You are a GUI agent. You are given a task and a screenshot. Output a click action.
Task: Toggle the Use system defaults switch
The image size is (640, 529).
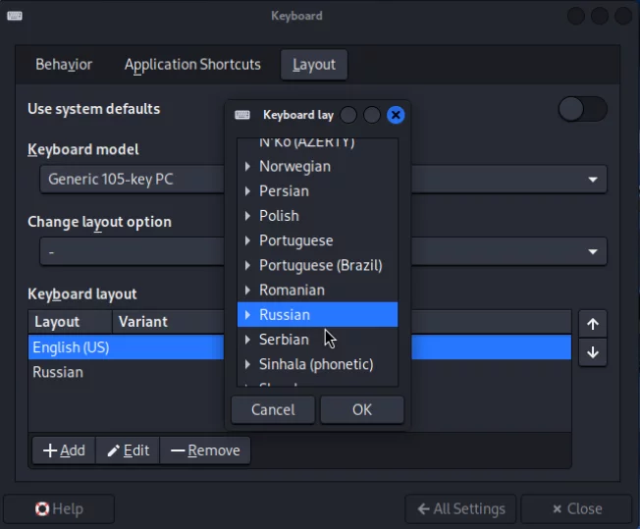pos(582,109)
